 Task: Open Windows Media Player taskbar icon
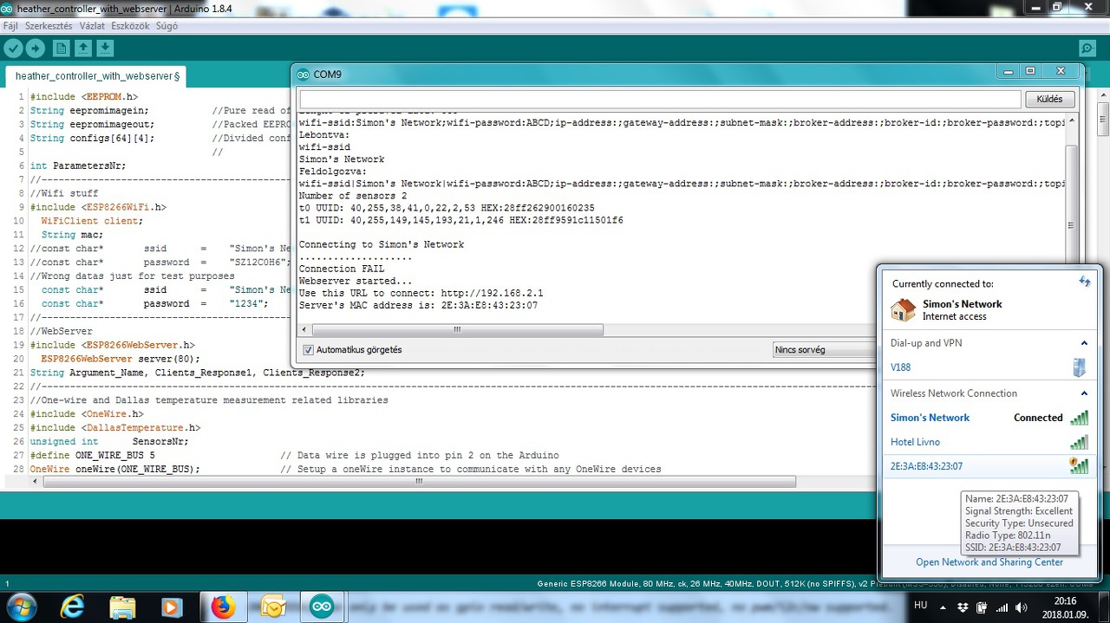point(172,607)
